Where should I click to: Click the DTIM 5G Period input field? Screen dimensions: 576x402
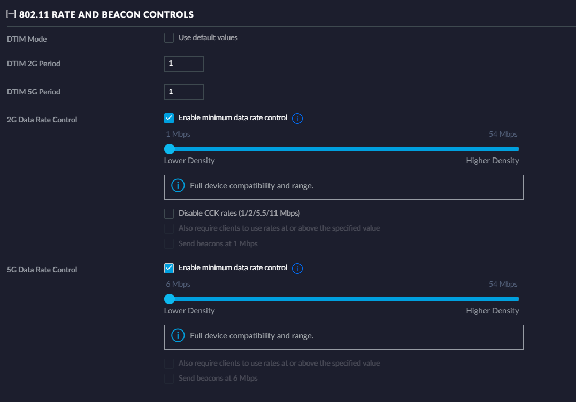(183, 92)
